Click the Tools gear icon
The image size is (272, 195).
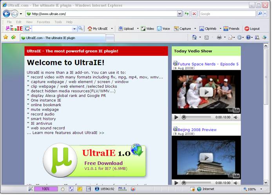click(x=239, y=37)
